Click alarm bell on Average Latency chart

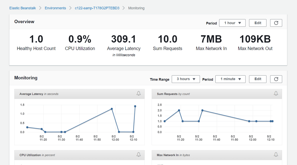pyautogui.click(x=139, y=93)
